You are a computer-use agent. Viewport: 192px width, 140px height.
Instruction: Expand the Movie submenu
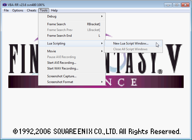point(72,51)
